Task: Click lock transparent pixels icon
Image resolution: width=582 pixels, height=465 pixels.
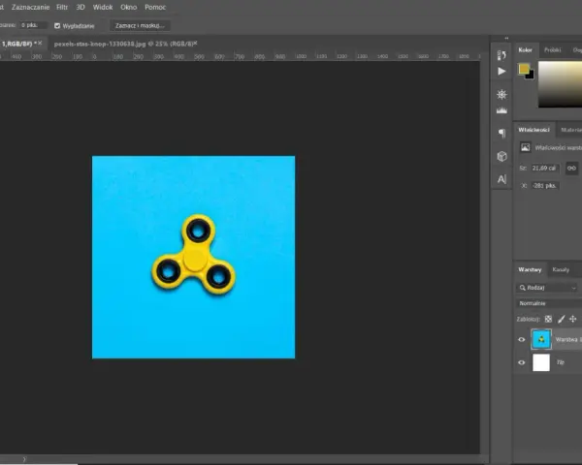Action: click(548, 319)
